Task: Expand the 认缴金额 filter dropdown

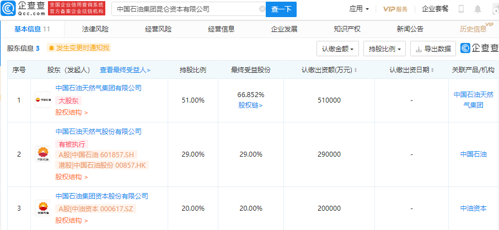Action: point(337,49)
